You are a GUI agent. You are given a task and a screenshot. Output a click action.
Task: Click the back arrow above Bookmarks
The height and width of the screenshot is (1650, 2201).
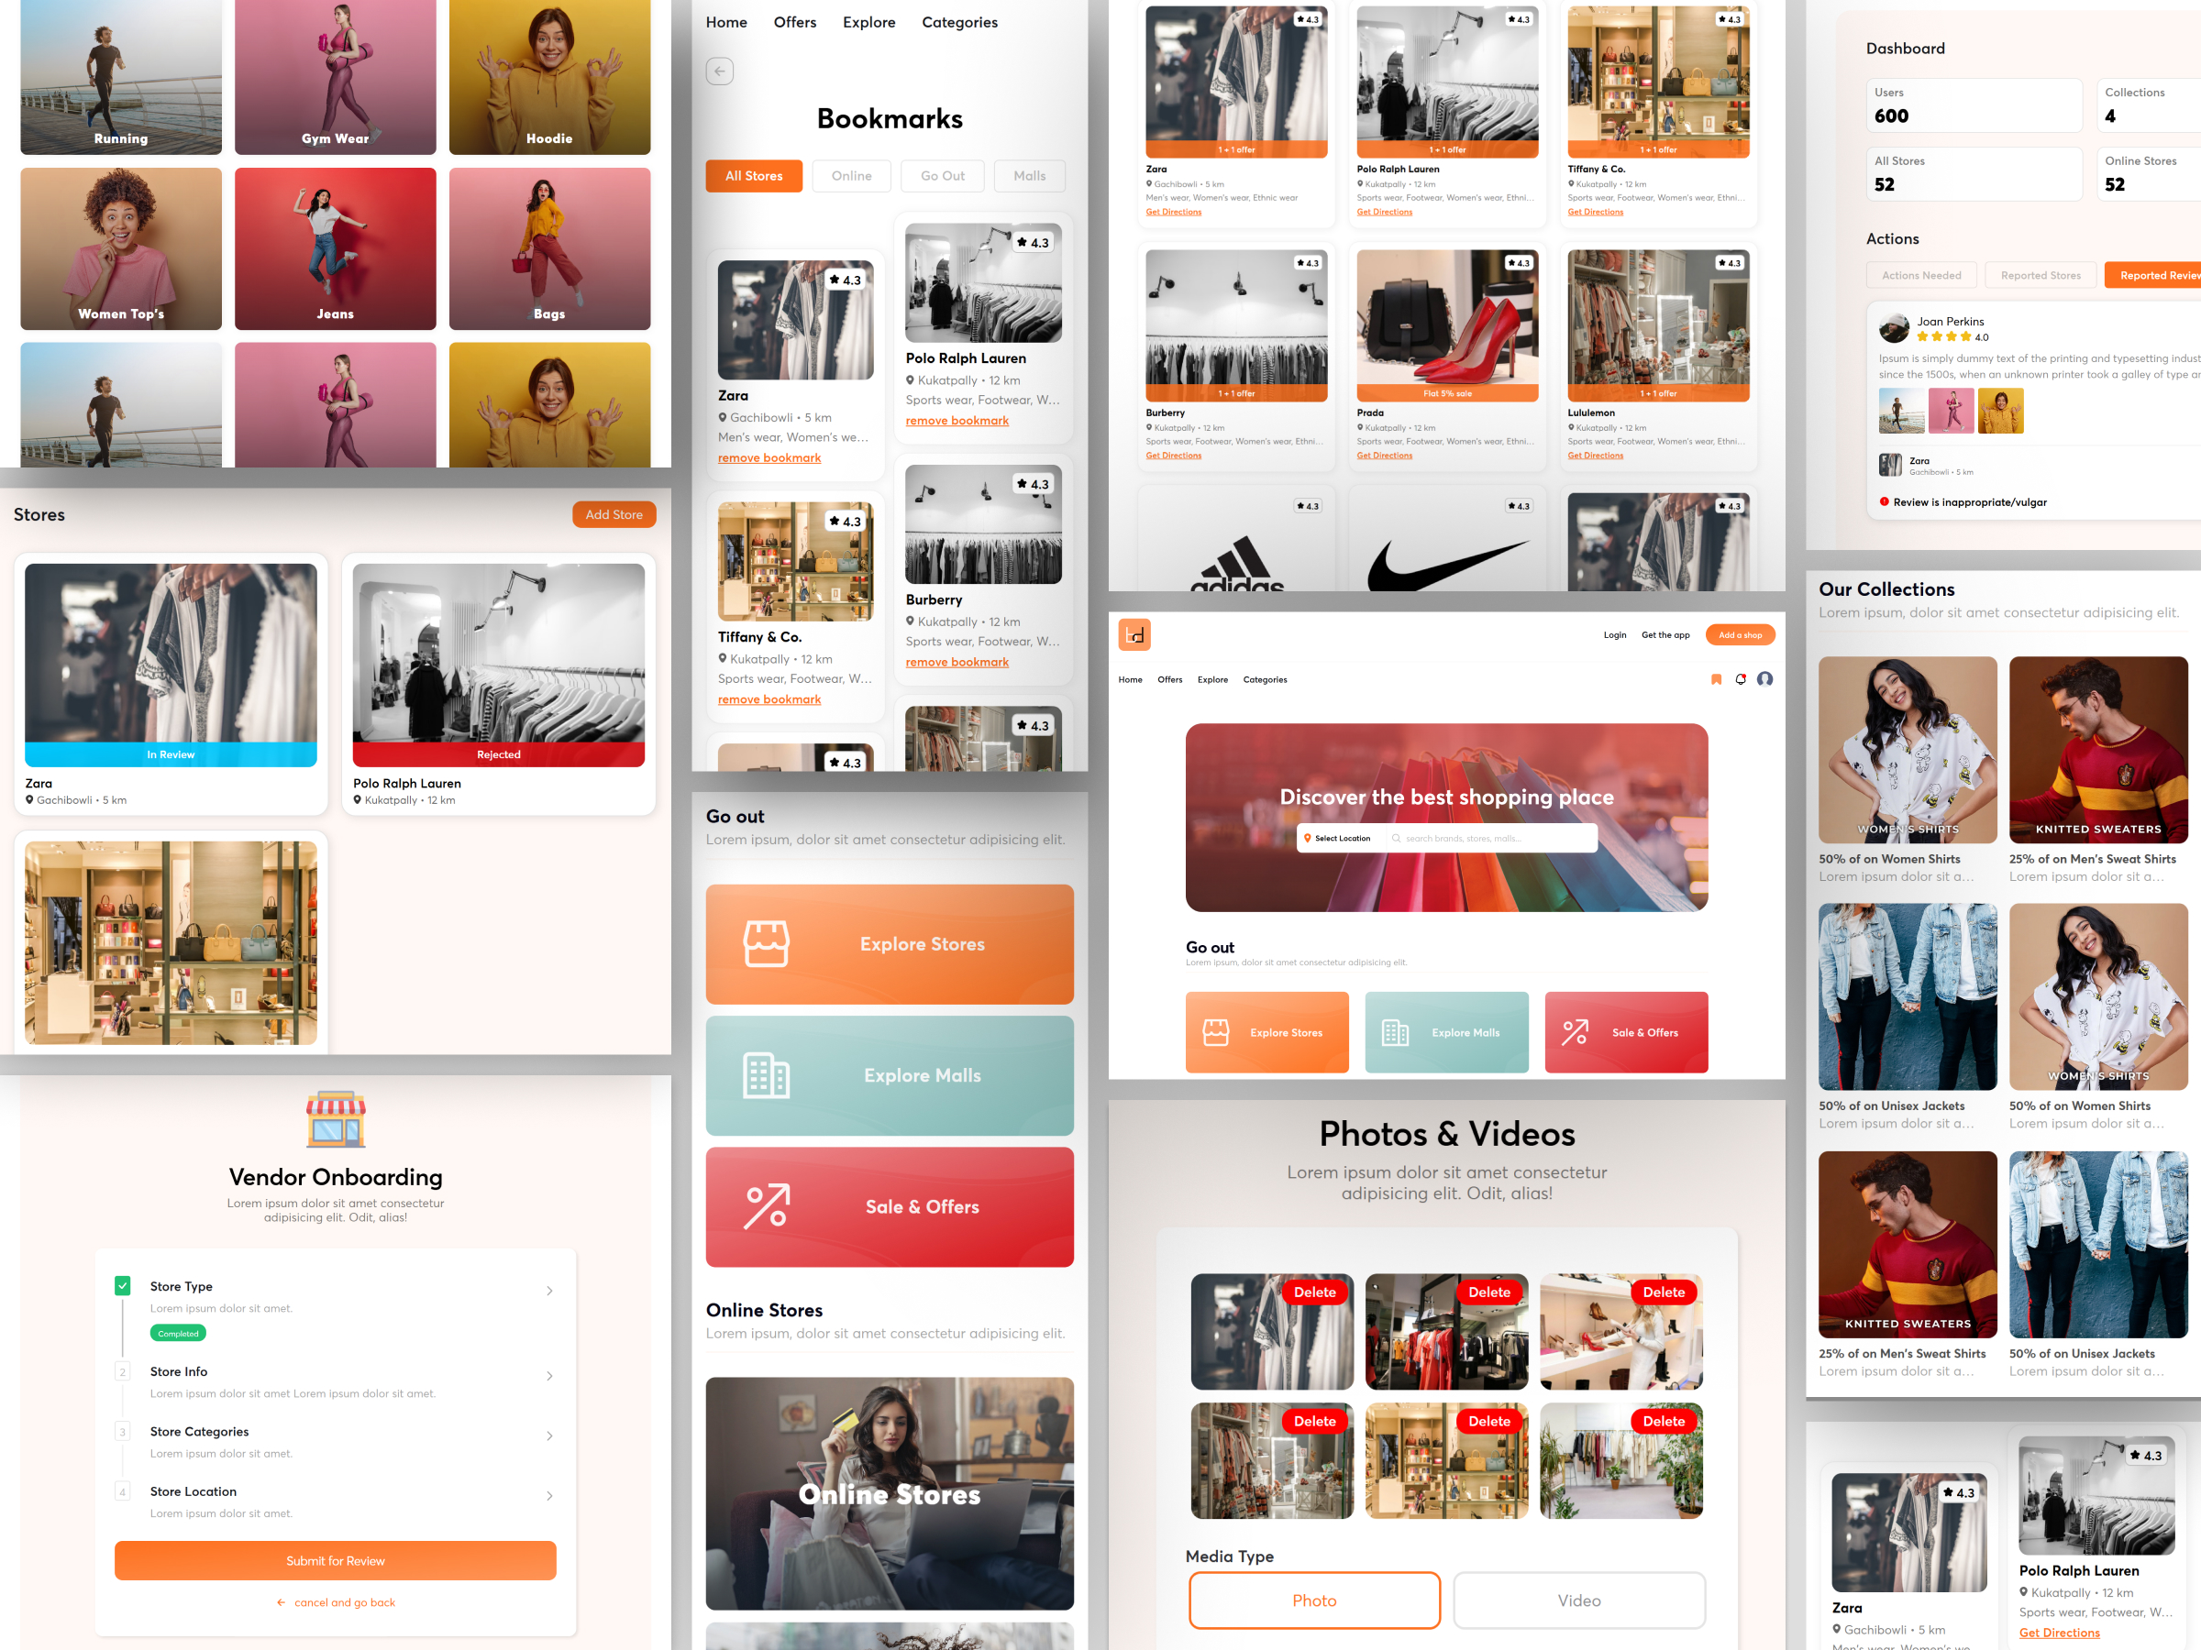click(719, 71)
